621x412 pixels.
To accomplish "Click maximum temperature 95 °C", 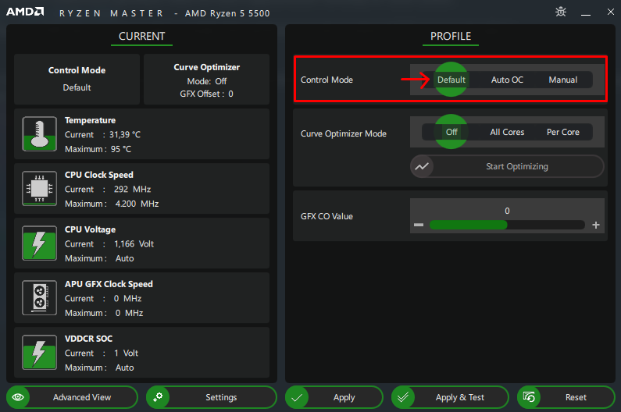I will (x=121, y=149).
